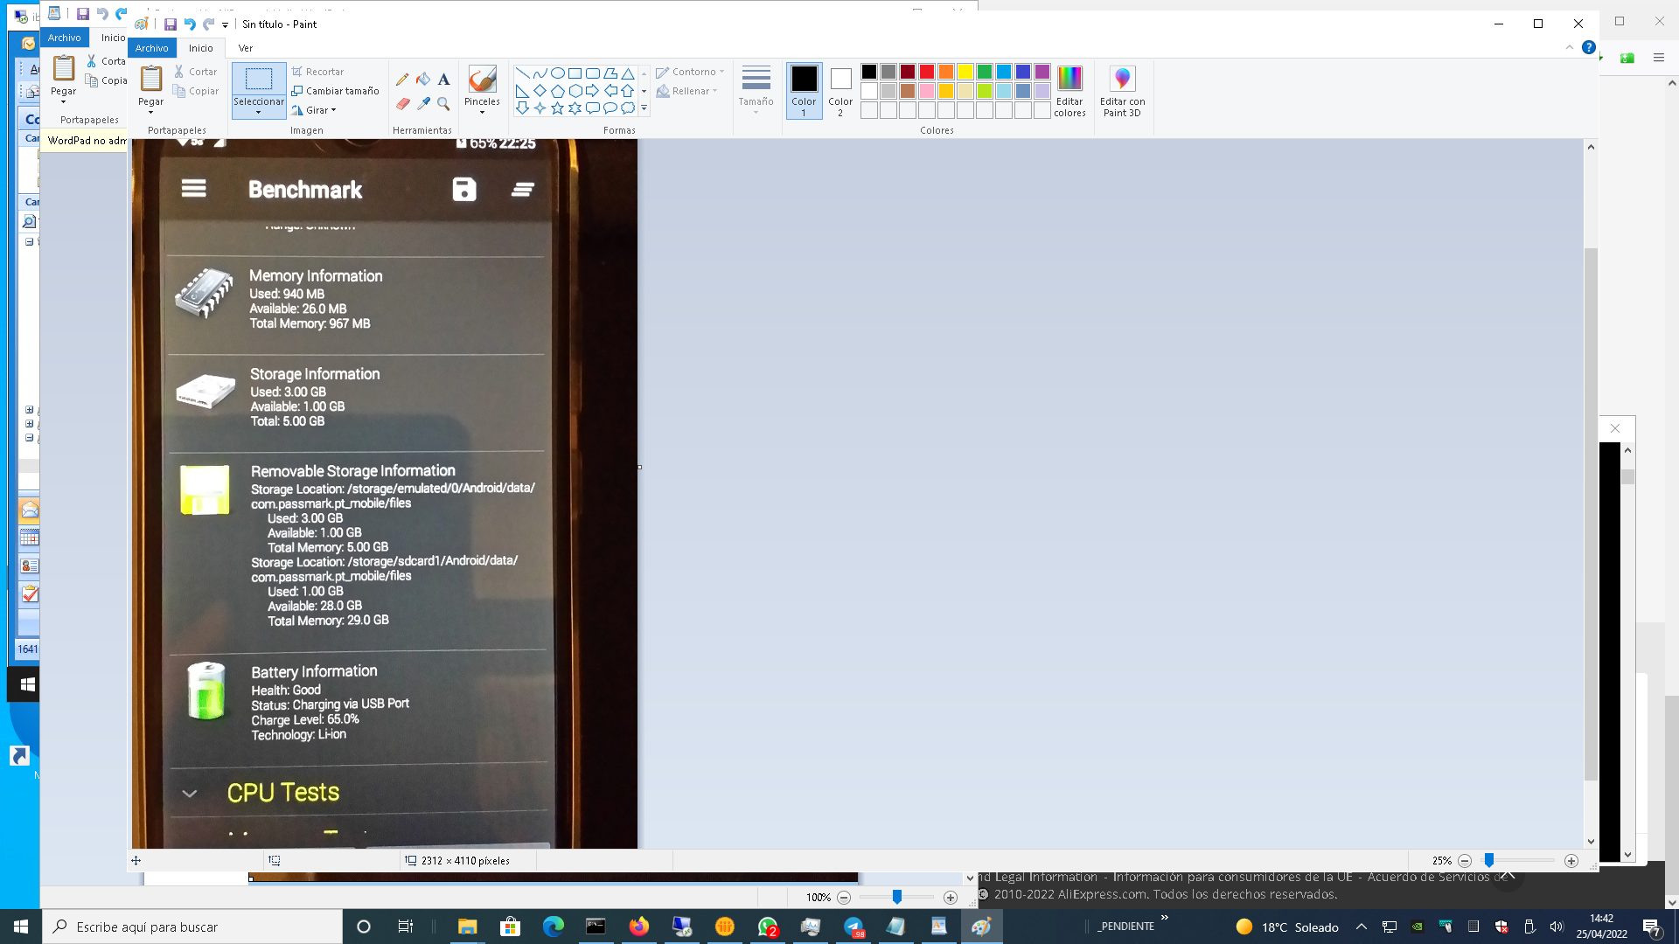This screenshot has height=944, width=1679.
Task: Select the Eraser tool
Action: coord(402,104)
